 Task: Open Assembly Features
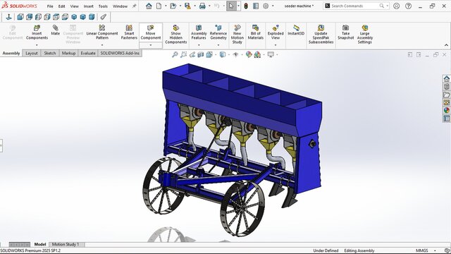tap(199, 32)
